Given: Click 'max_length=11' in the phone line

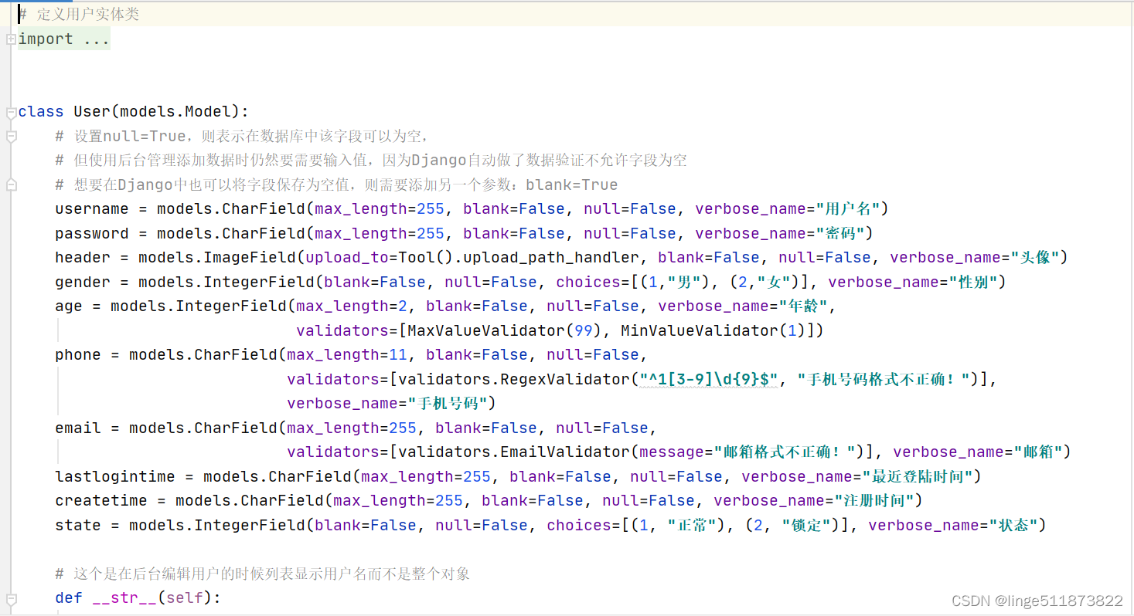Looking at the screenshot, I should click(347, 355).
